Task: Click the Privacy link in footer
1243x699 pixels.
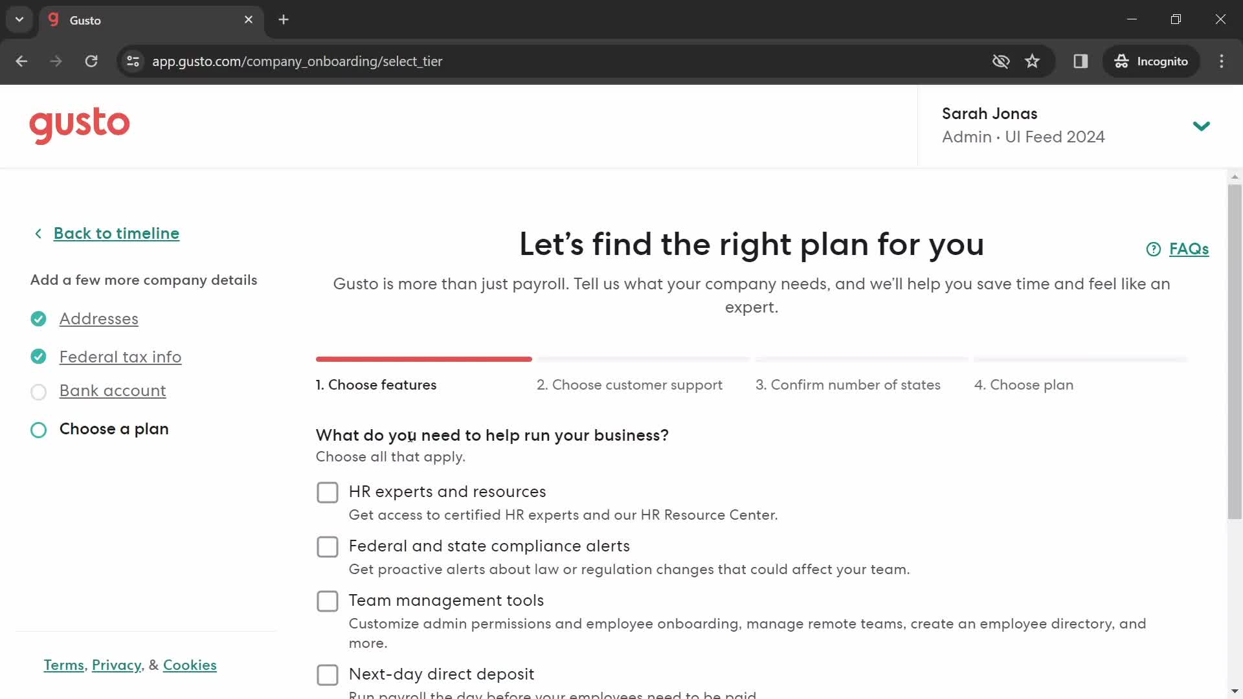Action: pyautogui.click(x=116, y=666)
